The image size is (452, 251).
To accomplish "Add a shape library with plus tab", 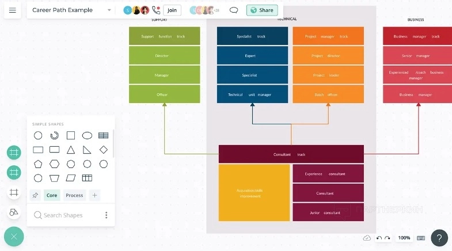I will click(94, 195).
